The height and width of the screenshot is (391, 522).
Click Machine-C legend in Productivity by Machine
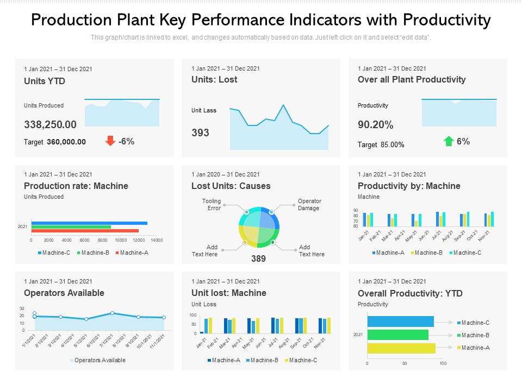pyautogui.click(x=465, y=253)
